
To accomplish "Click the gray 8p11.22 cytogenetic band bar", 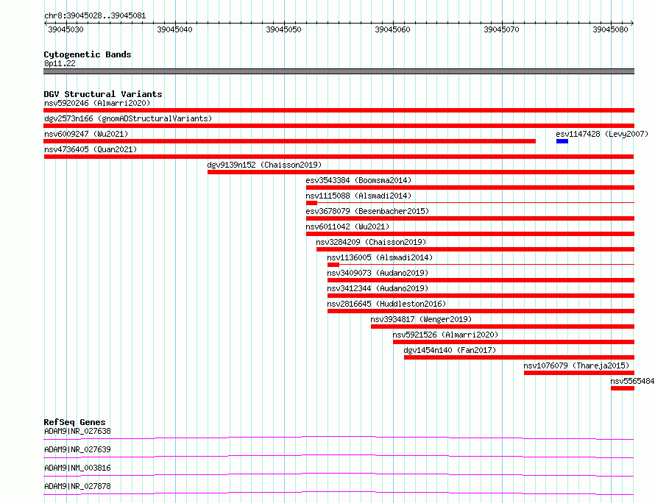I will click(339, 71).
